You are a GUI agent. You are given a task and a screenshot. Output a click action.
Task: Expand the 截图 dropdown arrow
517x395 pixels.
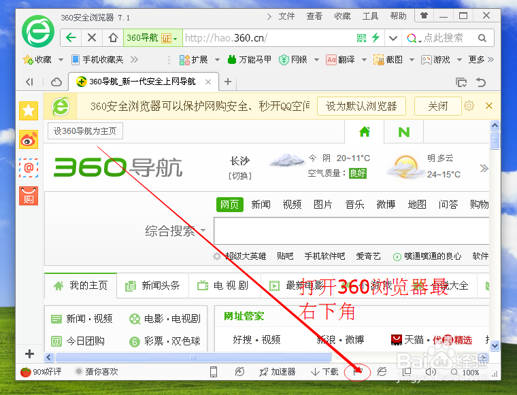[x=412, y=60]
